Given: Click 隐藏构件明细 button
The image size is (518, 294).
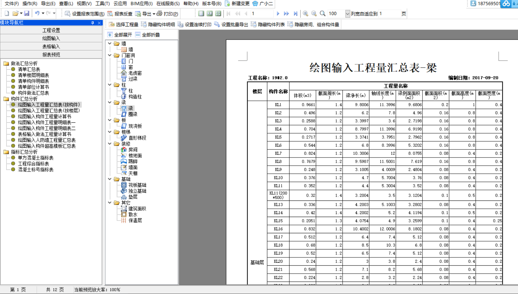Looking at the screenshot, I should (x=158, y=24).
